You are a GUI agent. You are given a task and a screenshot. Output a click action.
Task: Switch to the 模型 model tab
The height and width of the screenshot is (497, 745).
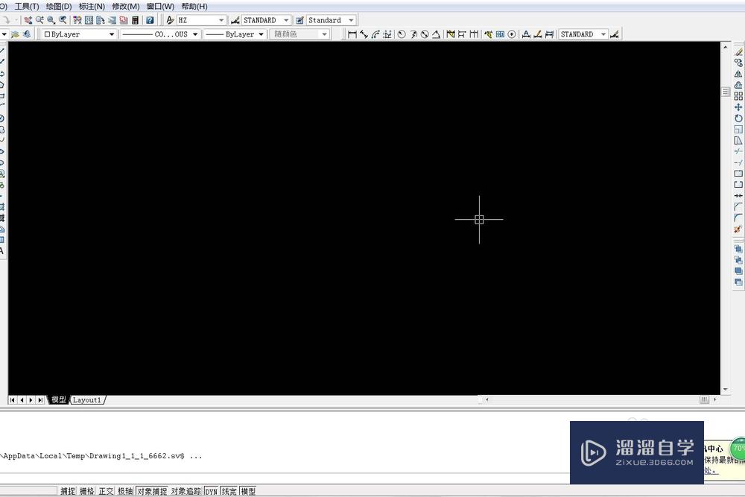click(59, 400)
